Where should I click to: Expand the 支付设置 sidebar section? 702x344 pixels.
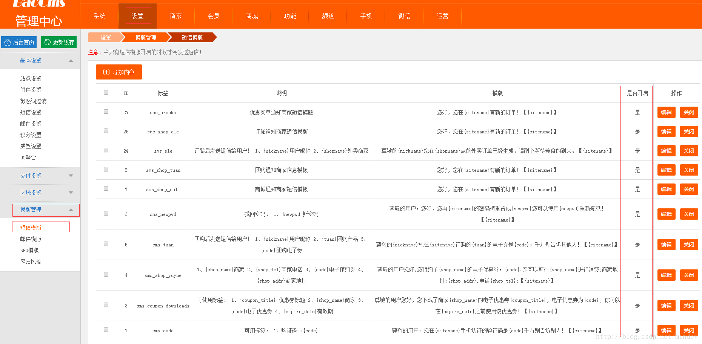40,176
